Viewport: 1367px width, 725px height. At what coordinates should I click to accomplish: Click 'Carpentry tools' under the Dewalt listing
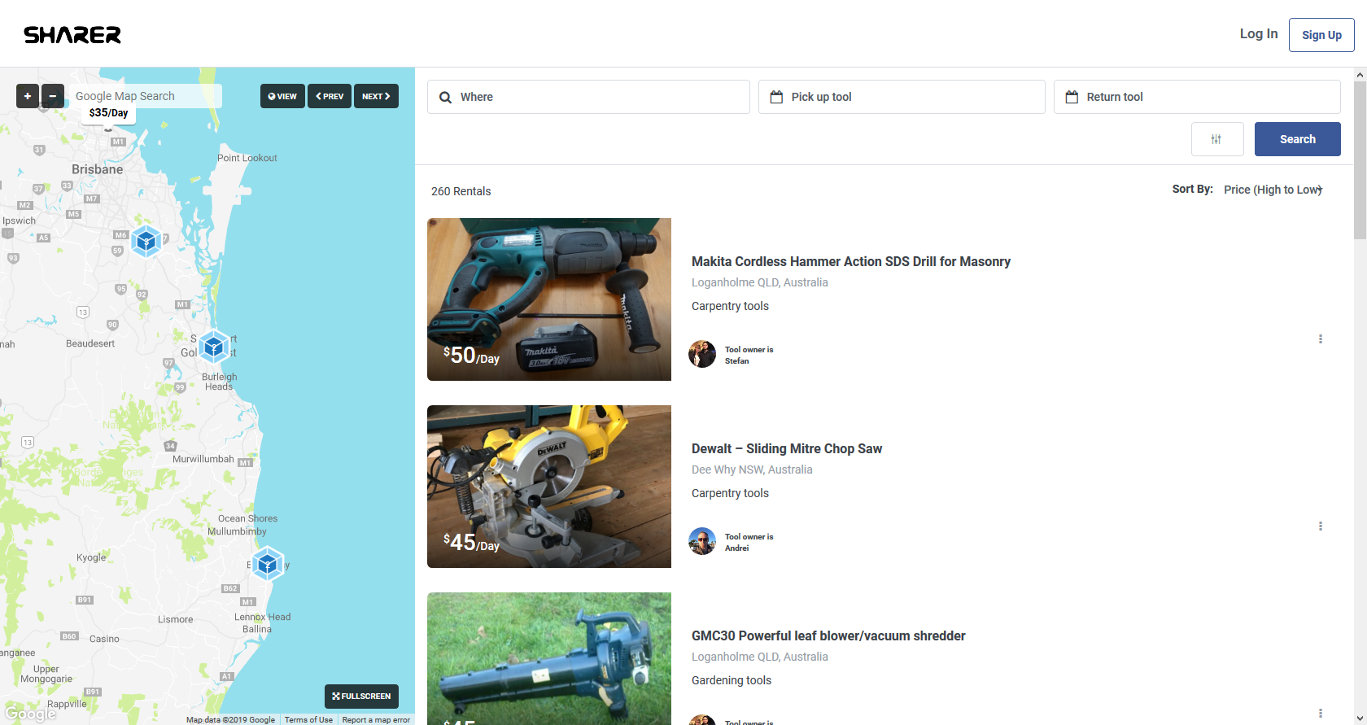pyautogui.click(x=730, y=494)
